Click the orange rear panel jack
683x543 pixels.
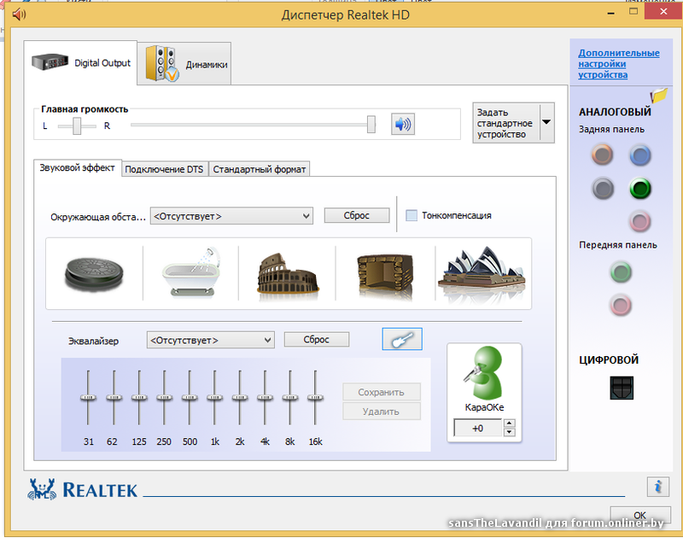point(602,155)
